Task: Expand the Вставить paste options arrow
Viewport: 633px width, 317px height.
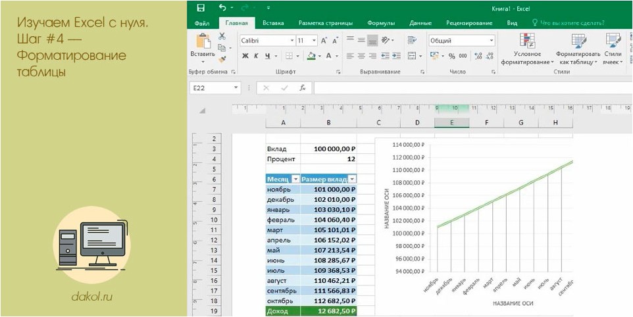Action: (203, 62)
